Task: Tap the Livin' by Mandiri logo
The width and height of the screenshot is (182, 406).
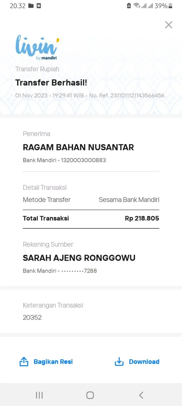Action: pos(37,48)
